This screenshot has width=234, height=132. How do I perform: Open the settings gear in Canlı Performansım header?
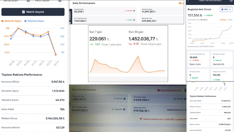pyautogui.click(x=231, y=1)
